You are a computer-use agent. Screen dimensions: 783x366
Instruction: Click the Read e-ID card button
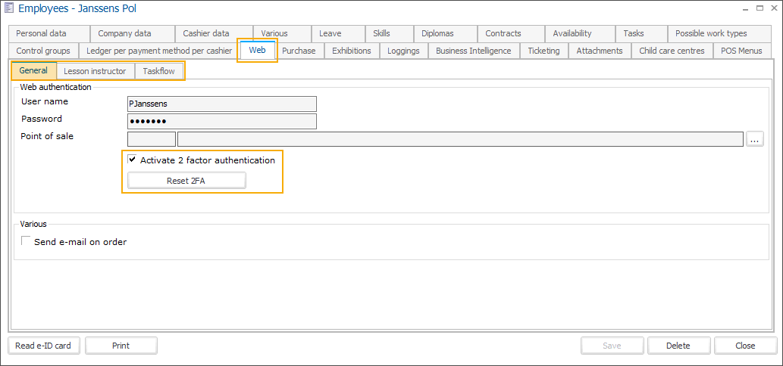click(43, 346)
